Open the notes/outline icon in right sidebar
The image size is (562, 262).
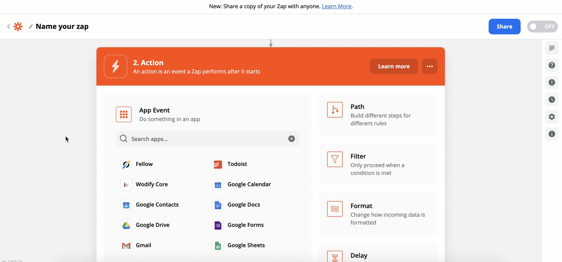tap(552, 48)
